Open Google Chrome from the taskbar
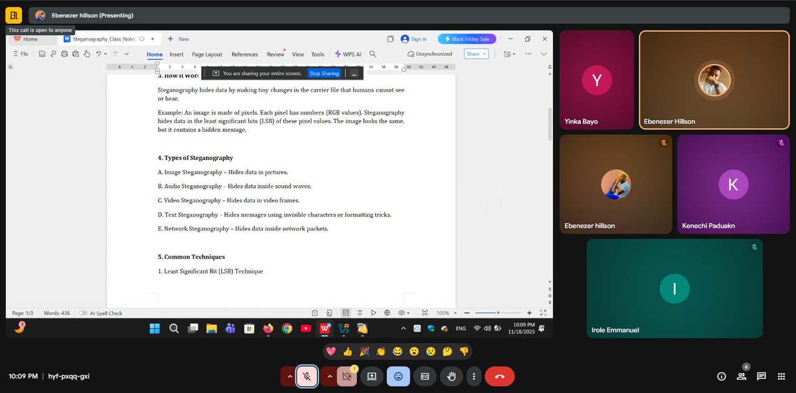Screen dimensions: 796x393 point(286,328)
